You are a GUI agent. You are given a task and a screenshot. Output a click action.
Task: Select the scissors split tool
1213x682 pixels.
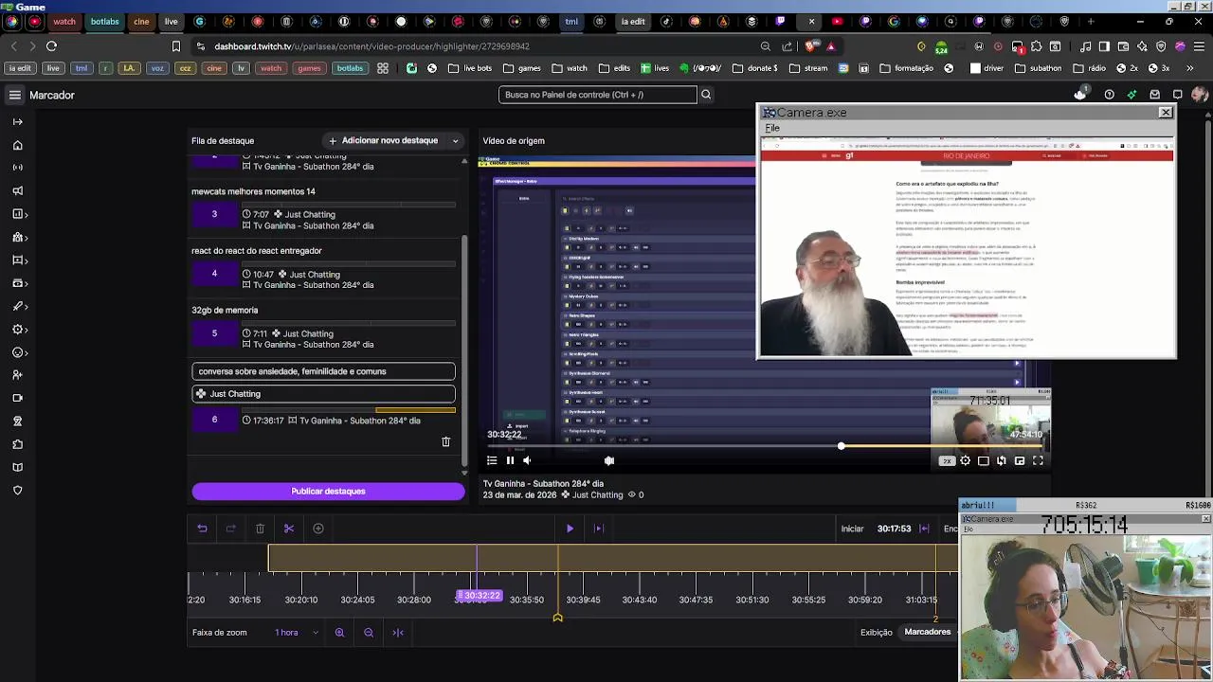pyautogui.click(x=289, y=529)
